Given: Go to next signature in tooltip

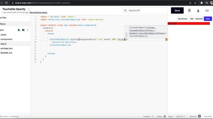Looking at the screenshot, I should point(126,37).
